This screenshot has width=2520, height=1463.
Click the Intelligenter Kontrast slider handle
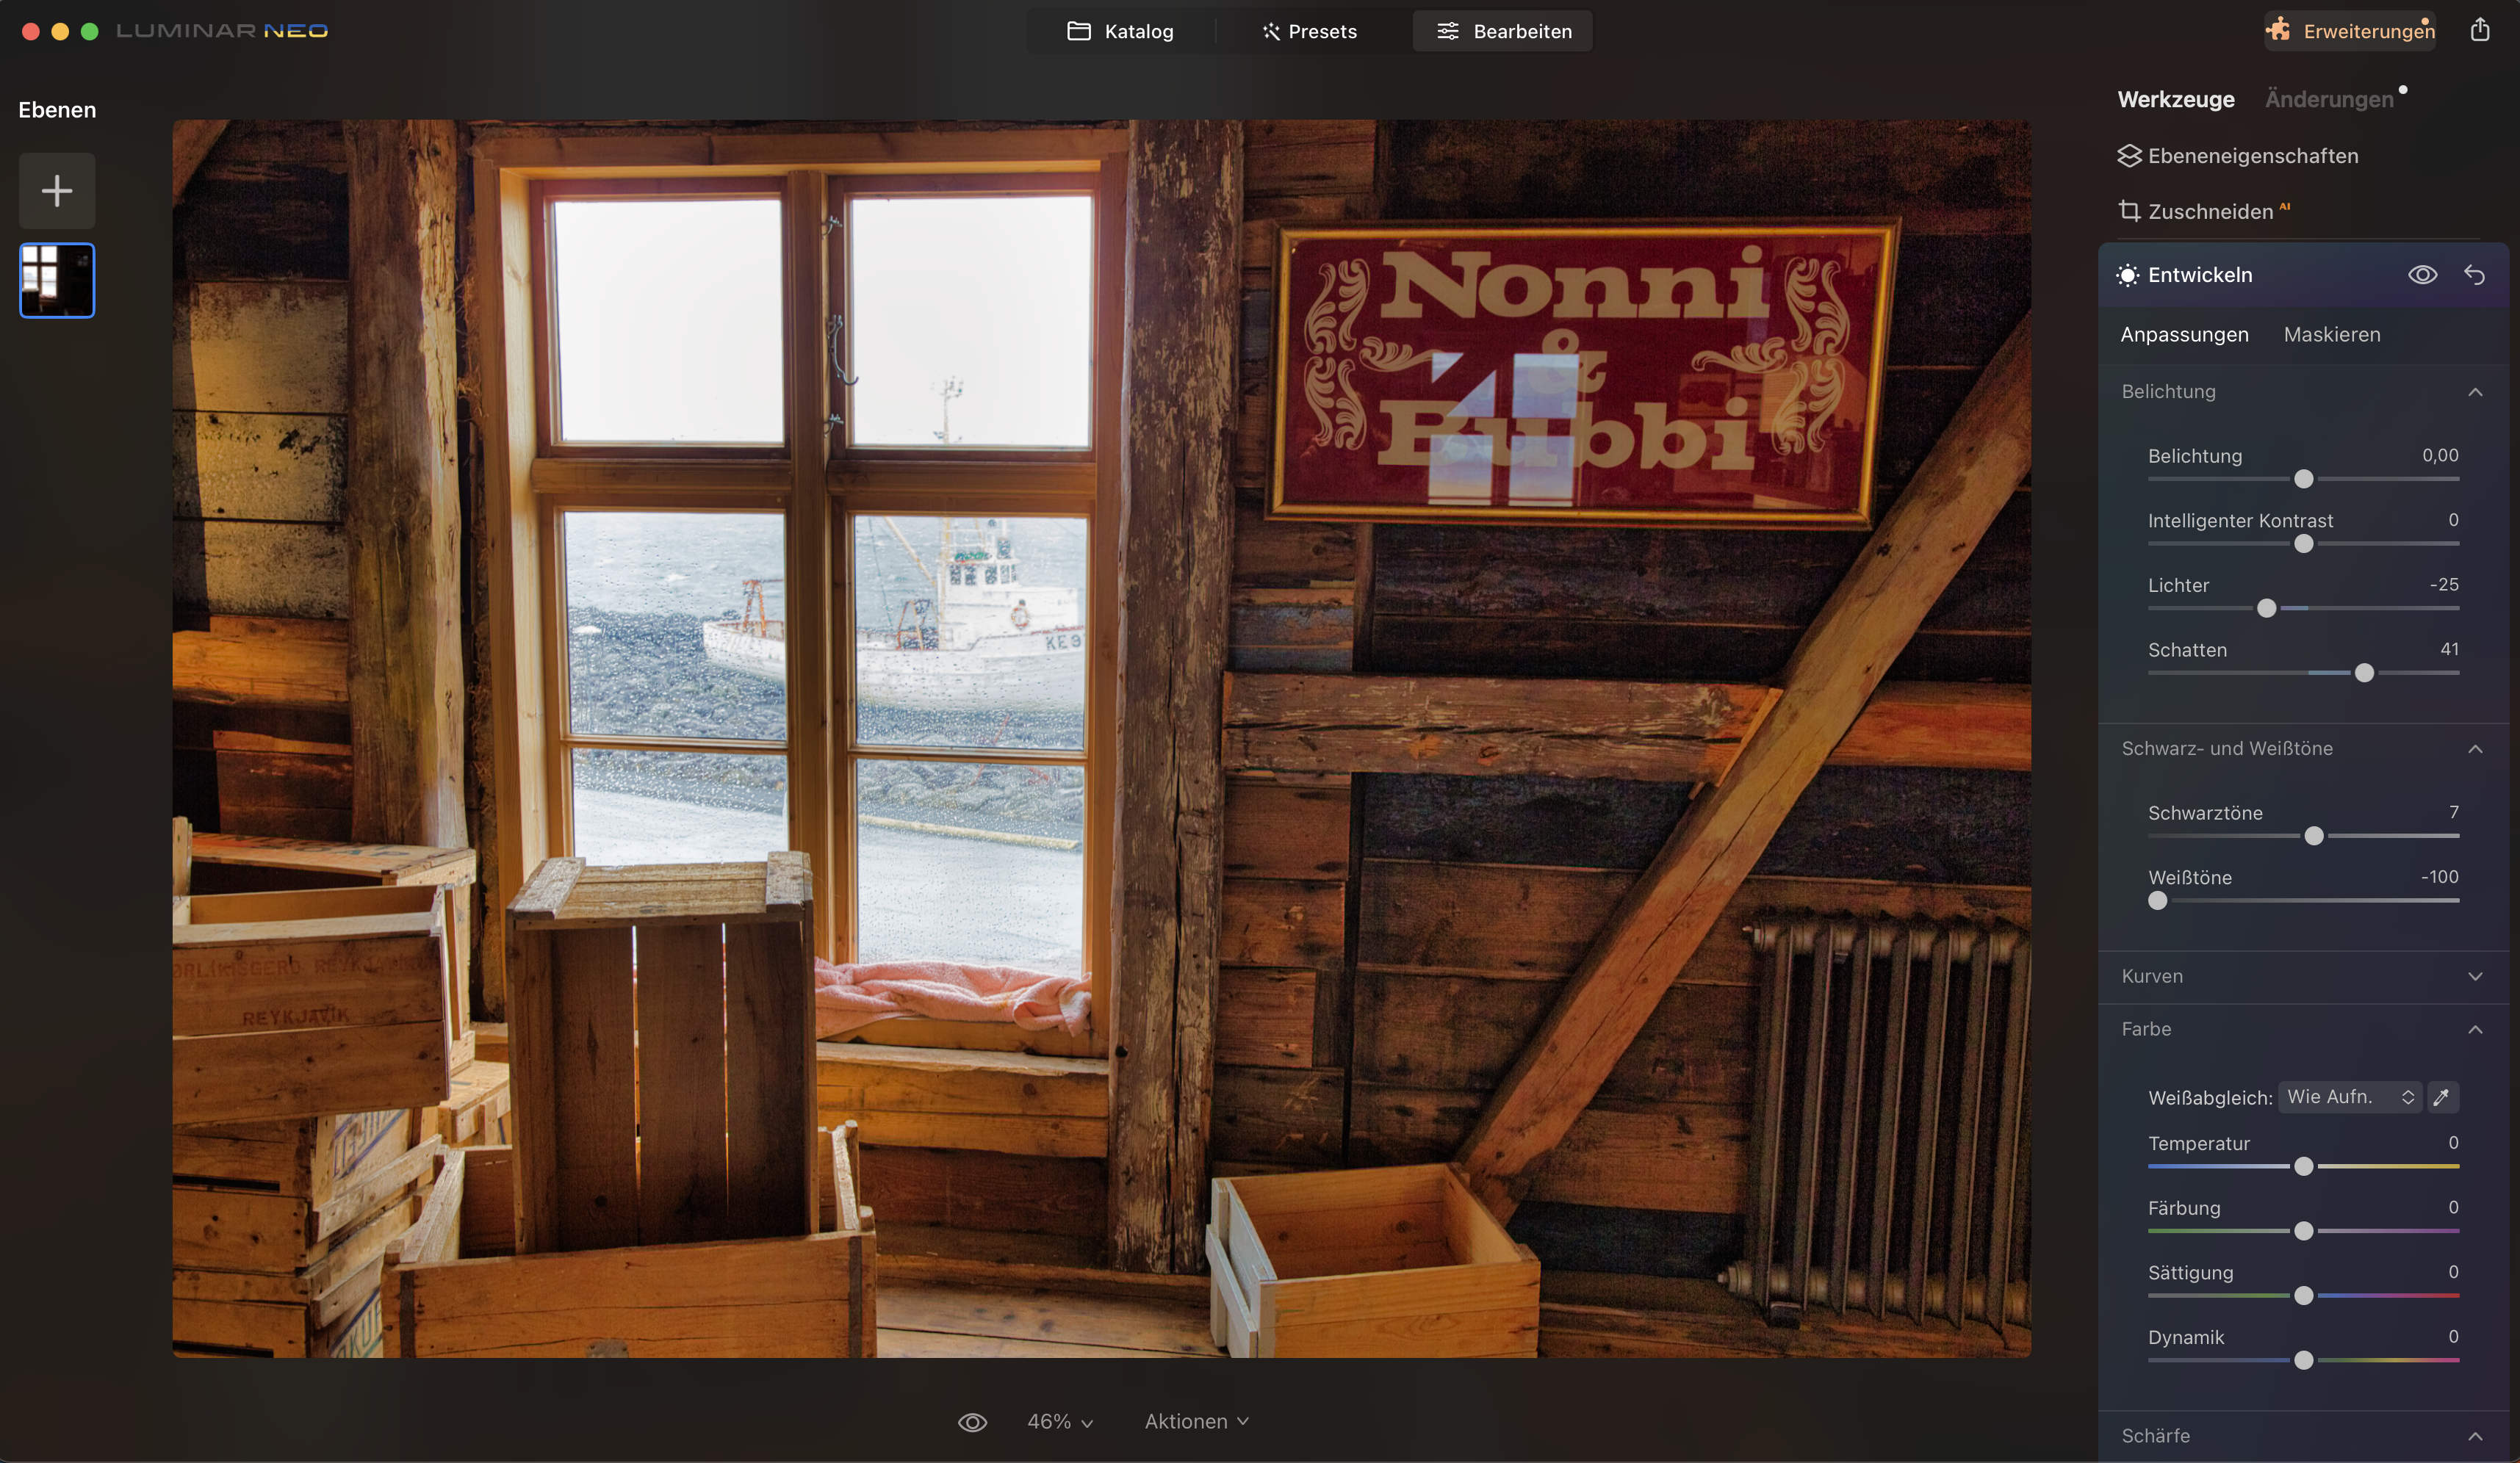[x=2303, y=543]
